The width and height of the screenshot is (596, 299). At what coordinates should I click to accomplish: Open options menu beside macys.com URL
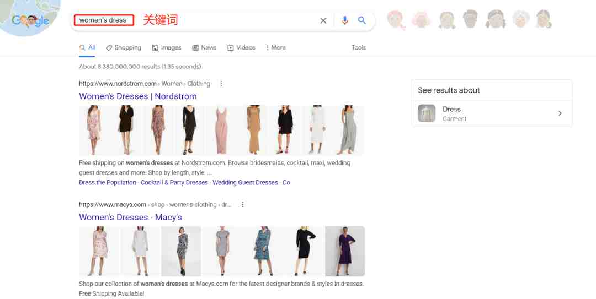click(242, 204)
